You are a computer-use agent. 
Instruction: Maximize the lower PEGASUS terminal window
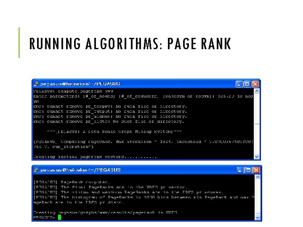[x=248, y=170]
